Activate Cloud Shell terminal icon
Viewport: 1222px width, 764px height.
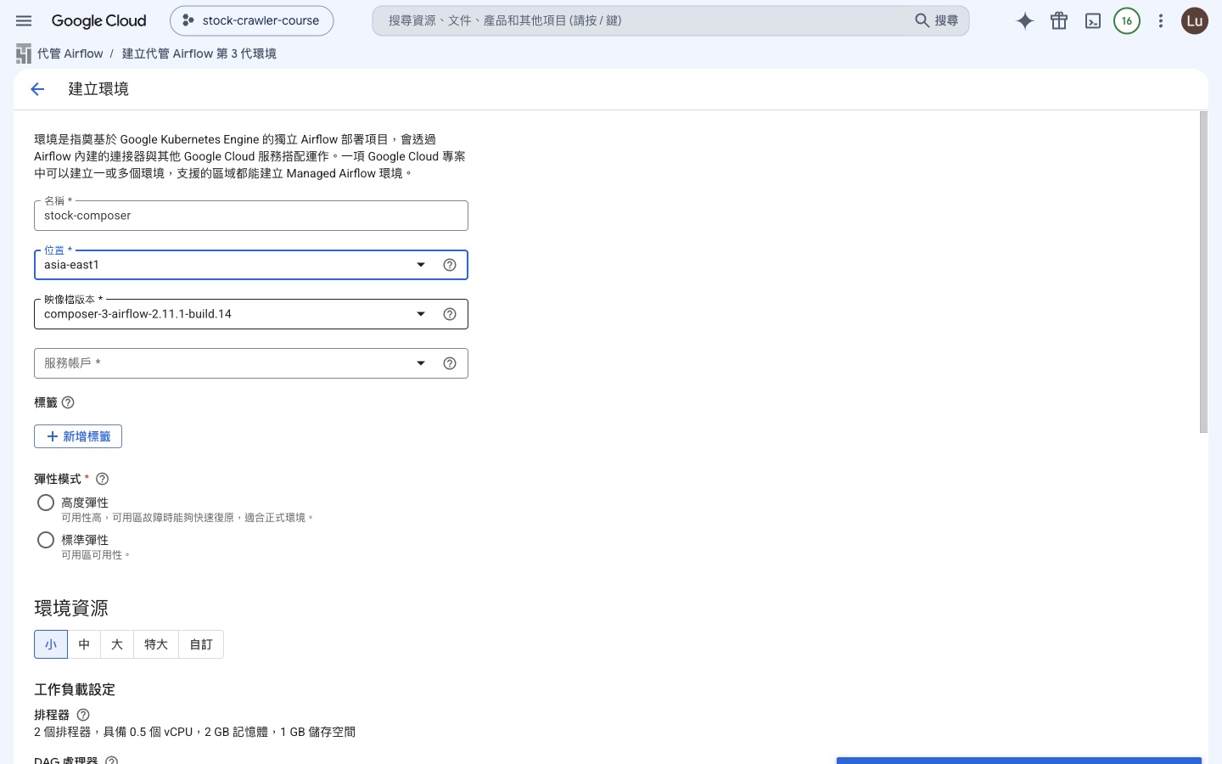pos(1093,20)
